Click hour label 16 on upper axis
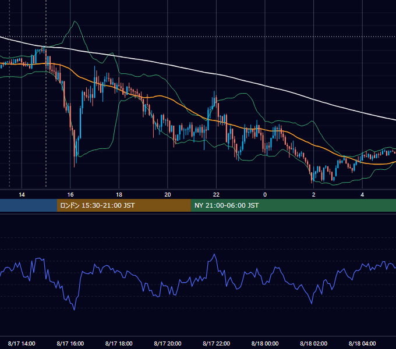Image resolution: width=396 pixels, height=349 pixels. [x=70, y=195]
